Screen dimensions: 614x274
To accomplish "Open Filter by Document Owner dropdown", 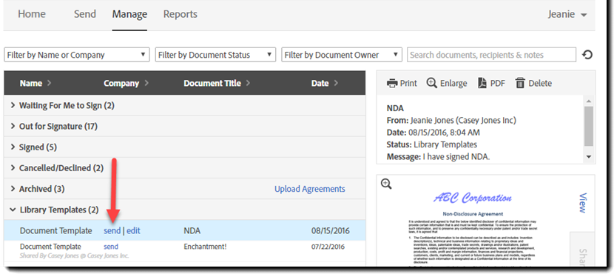I will [x=342, y=55].
